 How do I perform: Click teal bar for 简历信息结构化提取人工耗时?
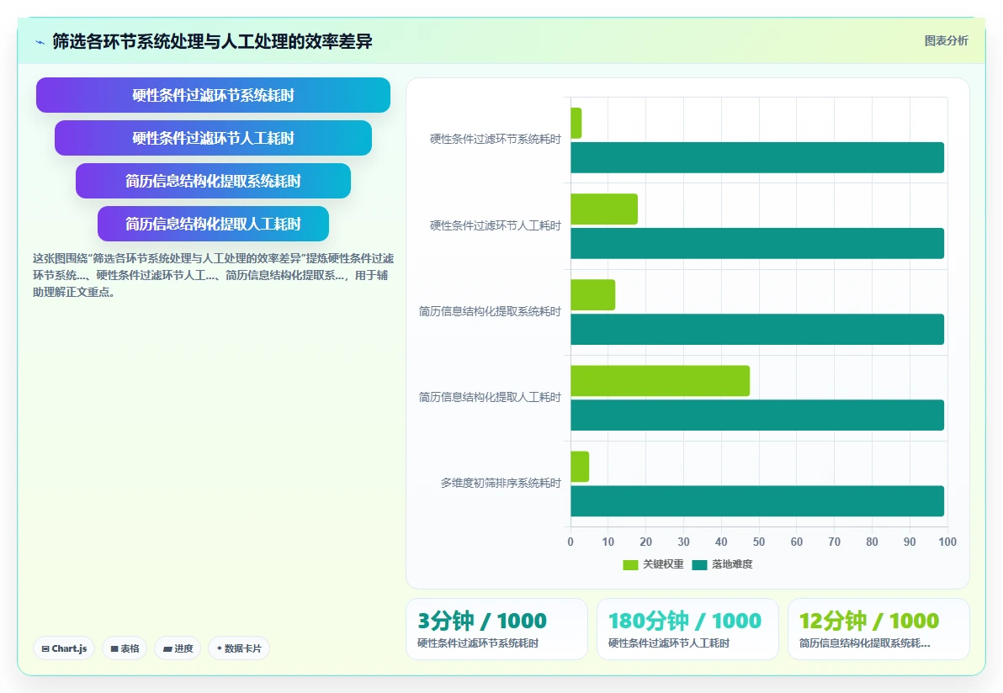[757, 415]
